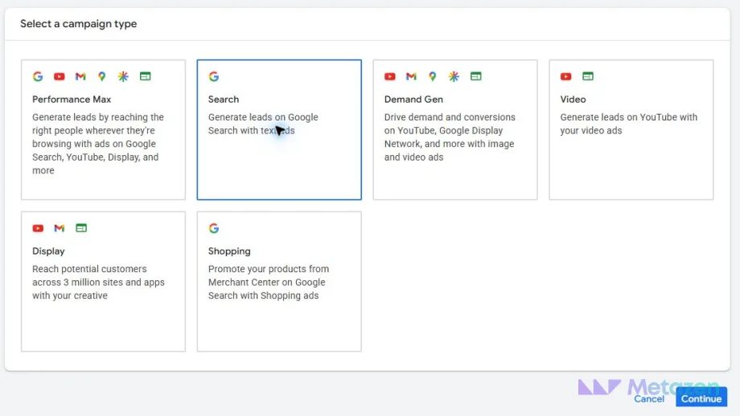Click the YouTube icon in Performance Max card
740x416 pixels.
point(59,76)
